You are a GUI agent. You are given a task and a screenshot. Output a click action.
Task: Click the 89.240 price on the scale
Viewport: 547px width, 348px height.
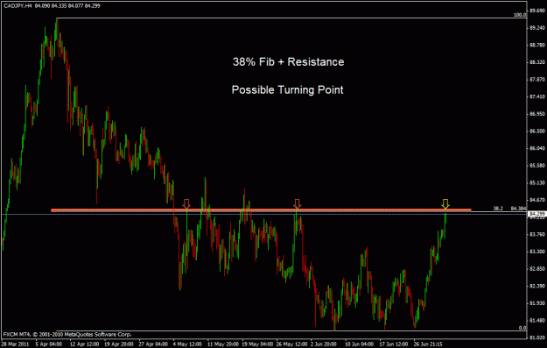pyautogui.click(x=537, y=28)
